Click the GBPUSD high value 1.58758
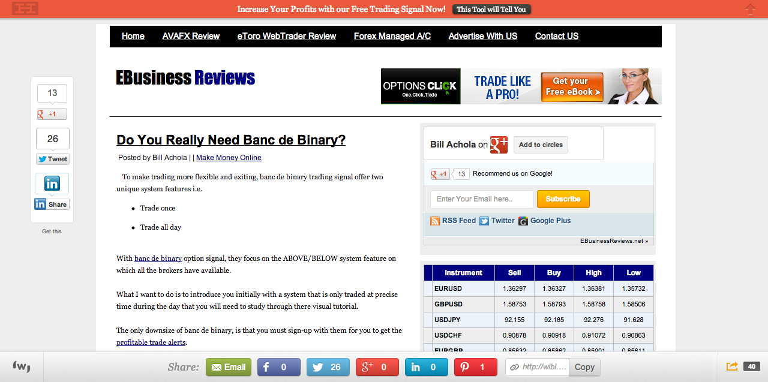This screenshot has height=382, width=768. (594, 305)
